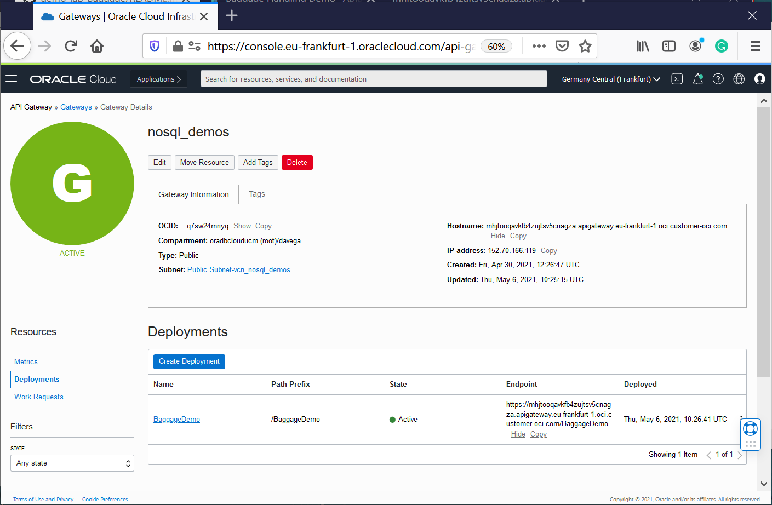
Task: Switch to the Tags tab
Action: coord(257,194)
